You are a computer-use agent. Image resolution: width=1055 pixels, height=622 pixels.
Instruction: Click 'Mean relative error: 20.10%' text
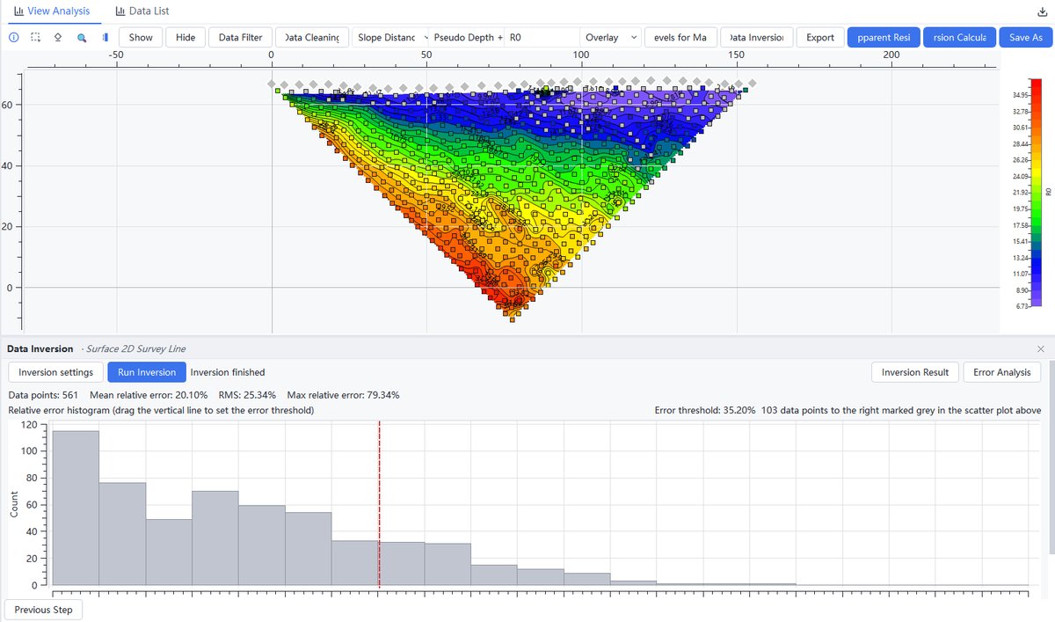tap(149, 395)
